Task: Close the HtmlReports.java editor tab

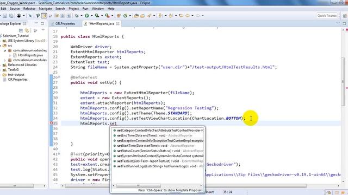Action: [118, 24]
